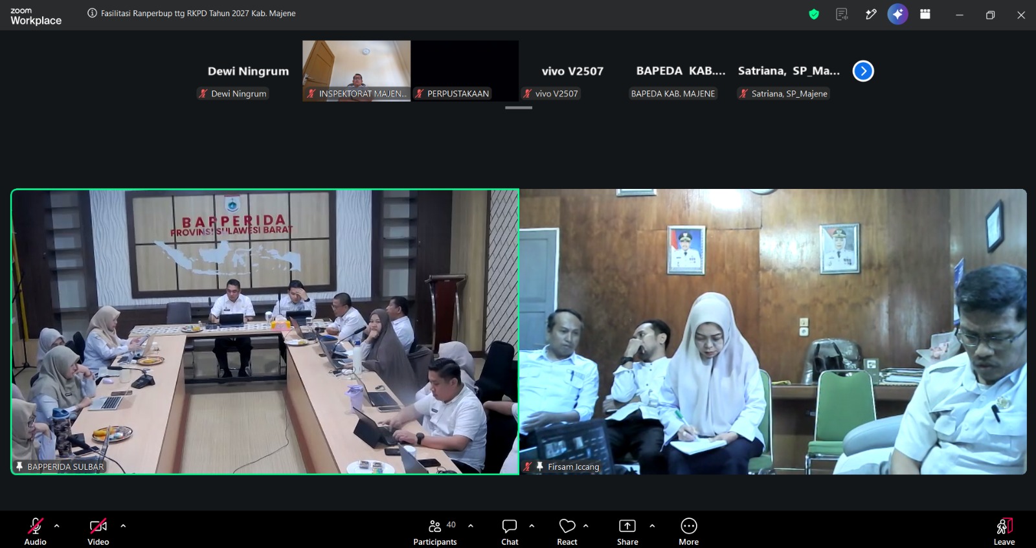
Task: Expand share options caret
Action: pos(652,525)
